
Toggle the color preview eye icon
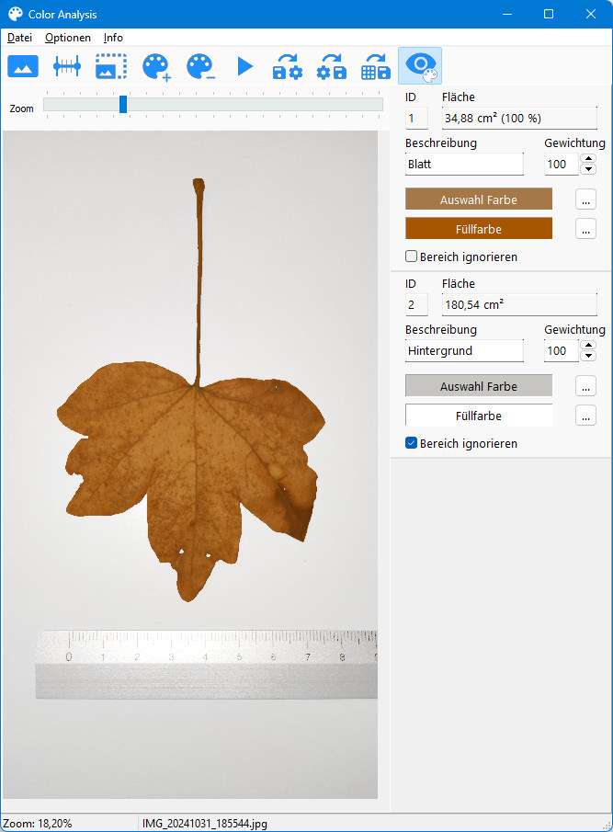tap(420, 66)
